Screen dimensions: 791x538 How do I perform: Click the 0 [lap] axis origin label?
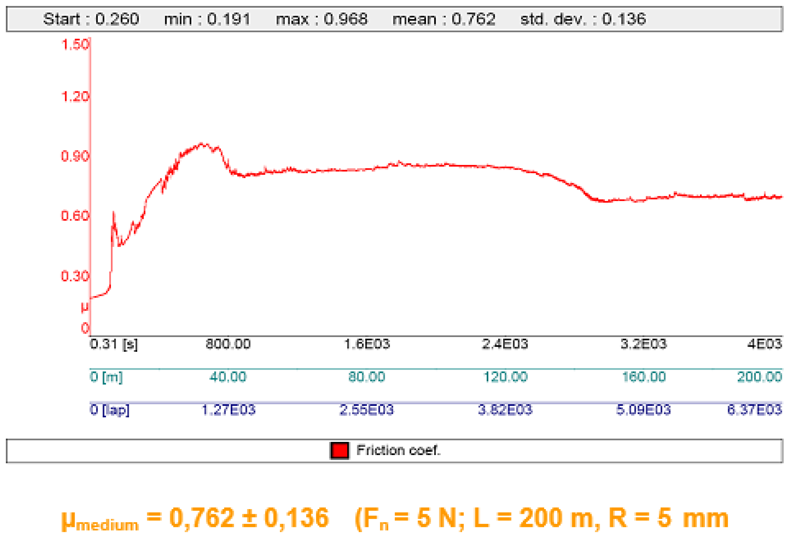(109, 410)
